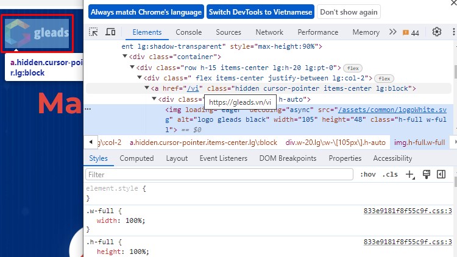
Task: Open 833e9181f8f55c9f.css:3 link beside .w-full rule
Action: tap(408, 211)
